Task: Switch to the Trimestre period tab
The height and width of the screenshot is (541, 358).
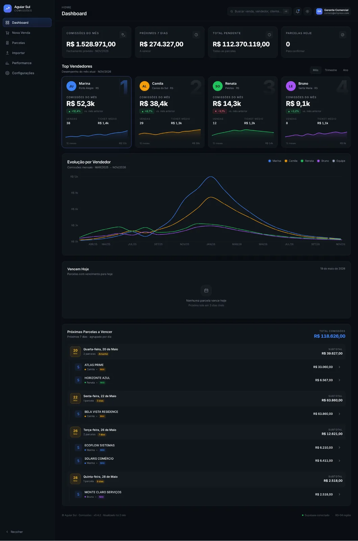Action: tap(331, 70)
